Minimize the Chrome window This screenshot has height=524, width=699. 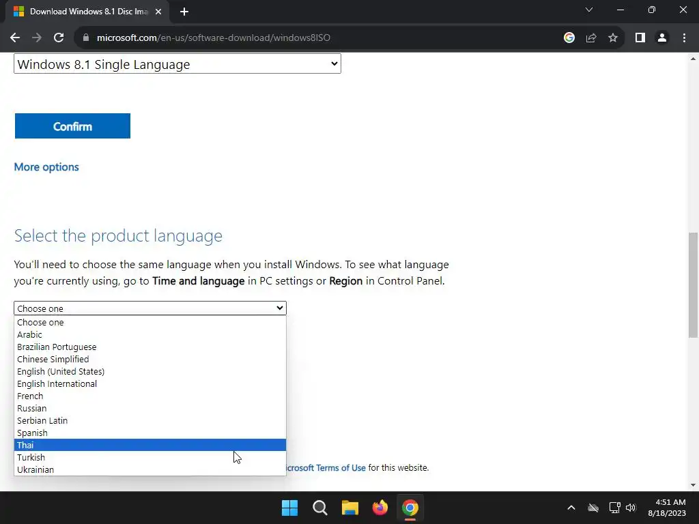pyautogui.click(x=620, y=10)
